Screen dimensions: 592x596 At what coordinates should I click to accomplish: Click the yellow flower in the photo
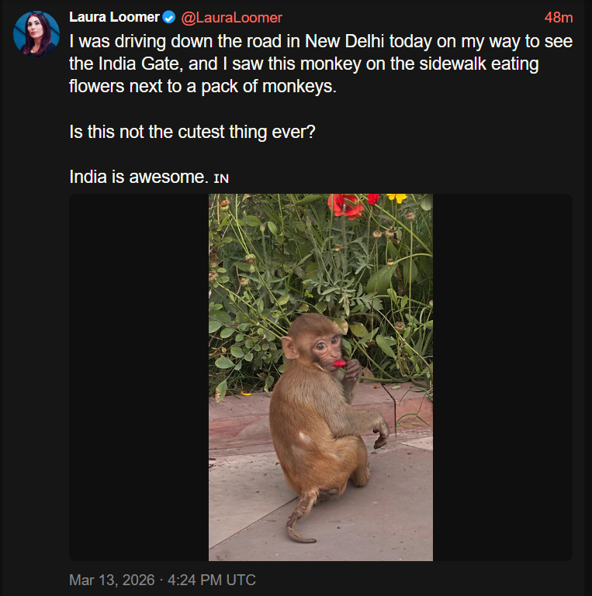click(x=396, y=198)
